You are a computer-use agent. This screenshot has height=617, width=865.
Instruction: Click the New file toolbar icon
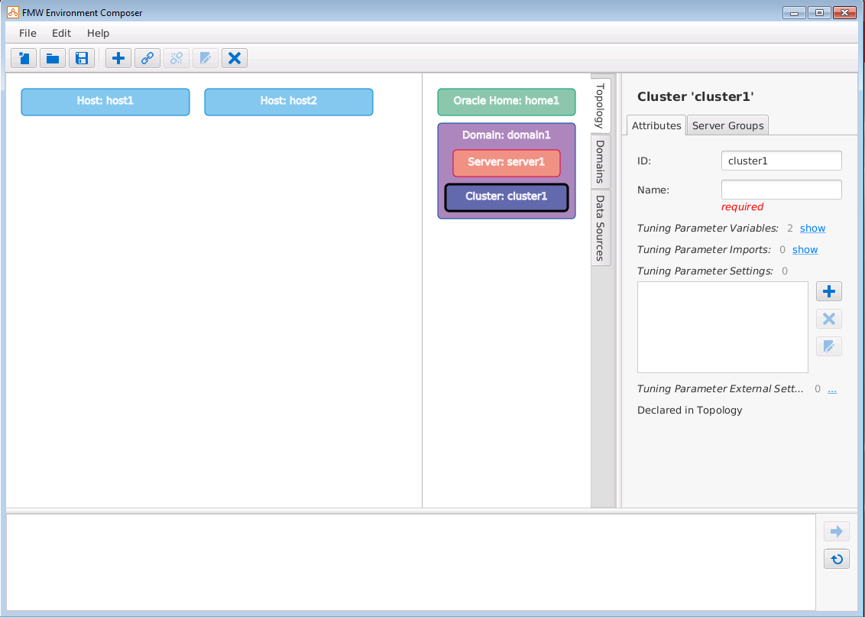[x=24, y=58]
